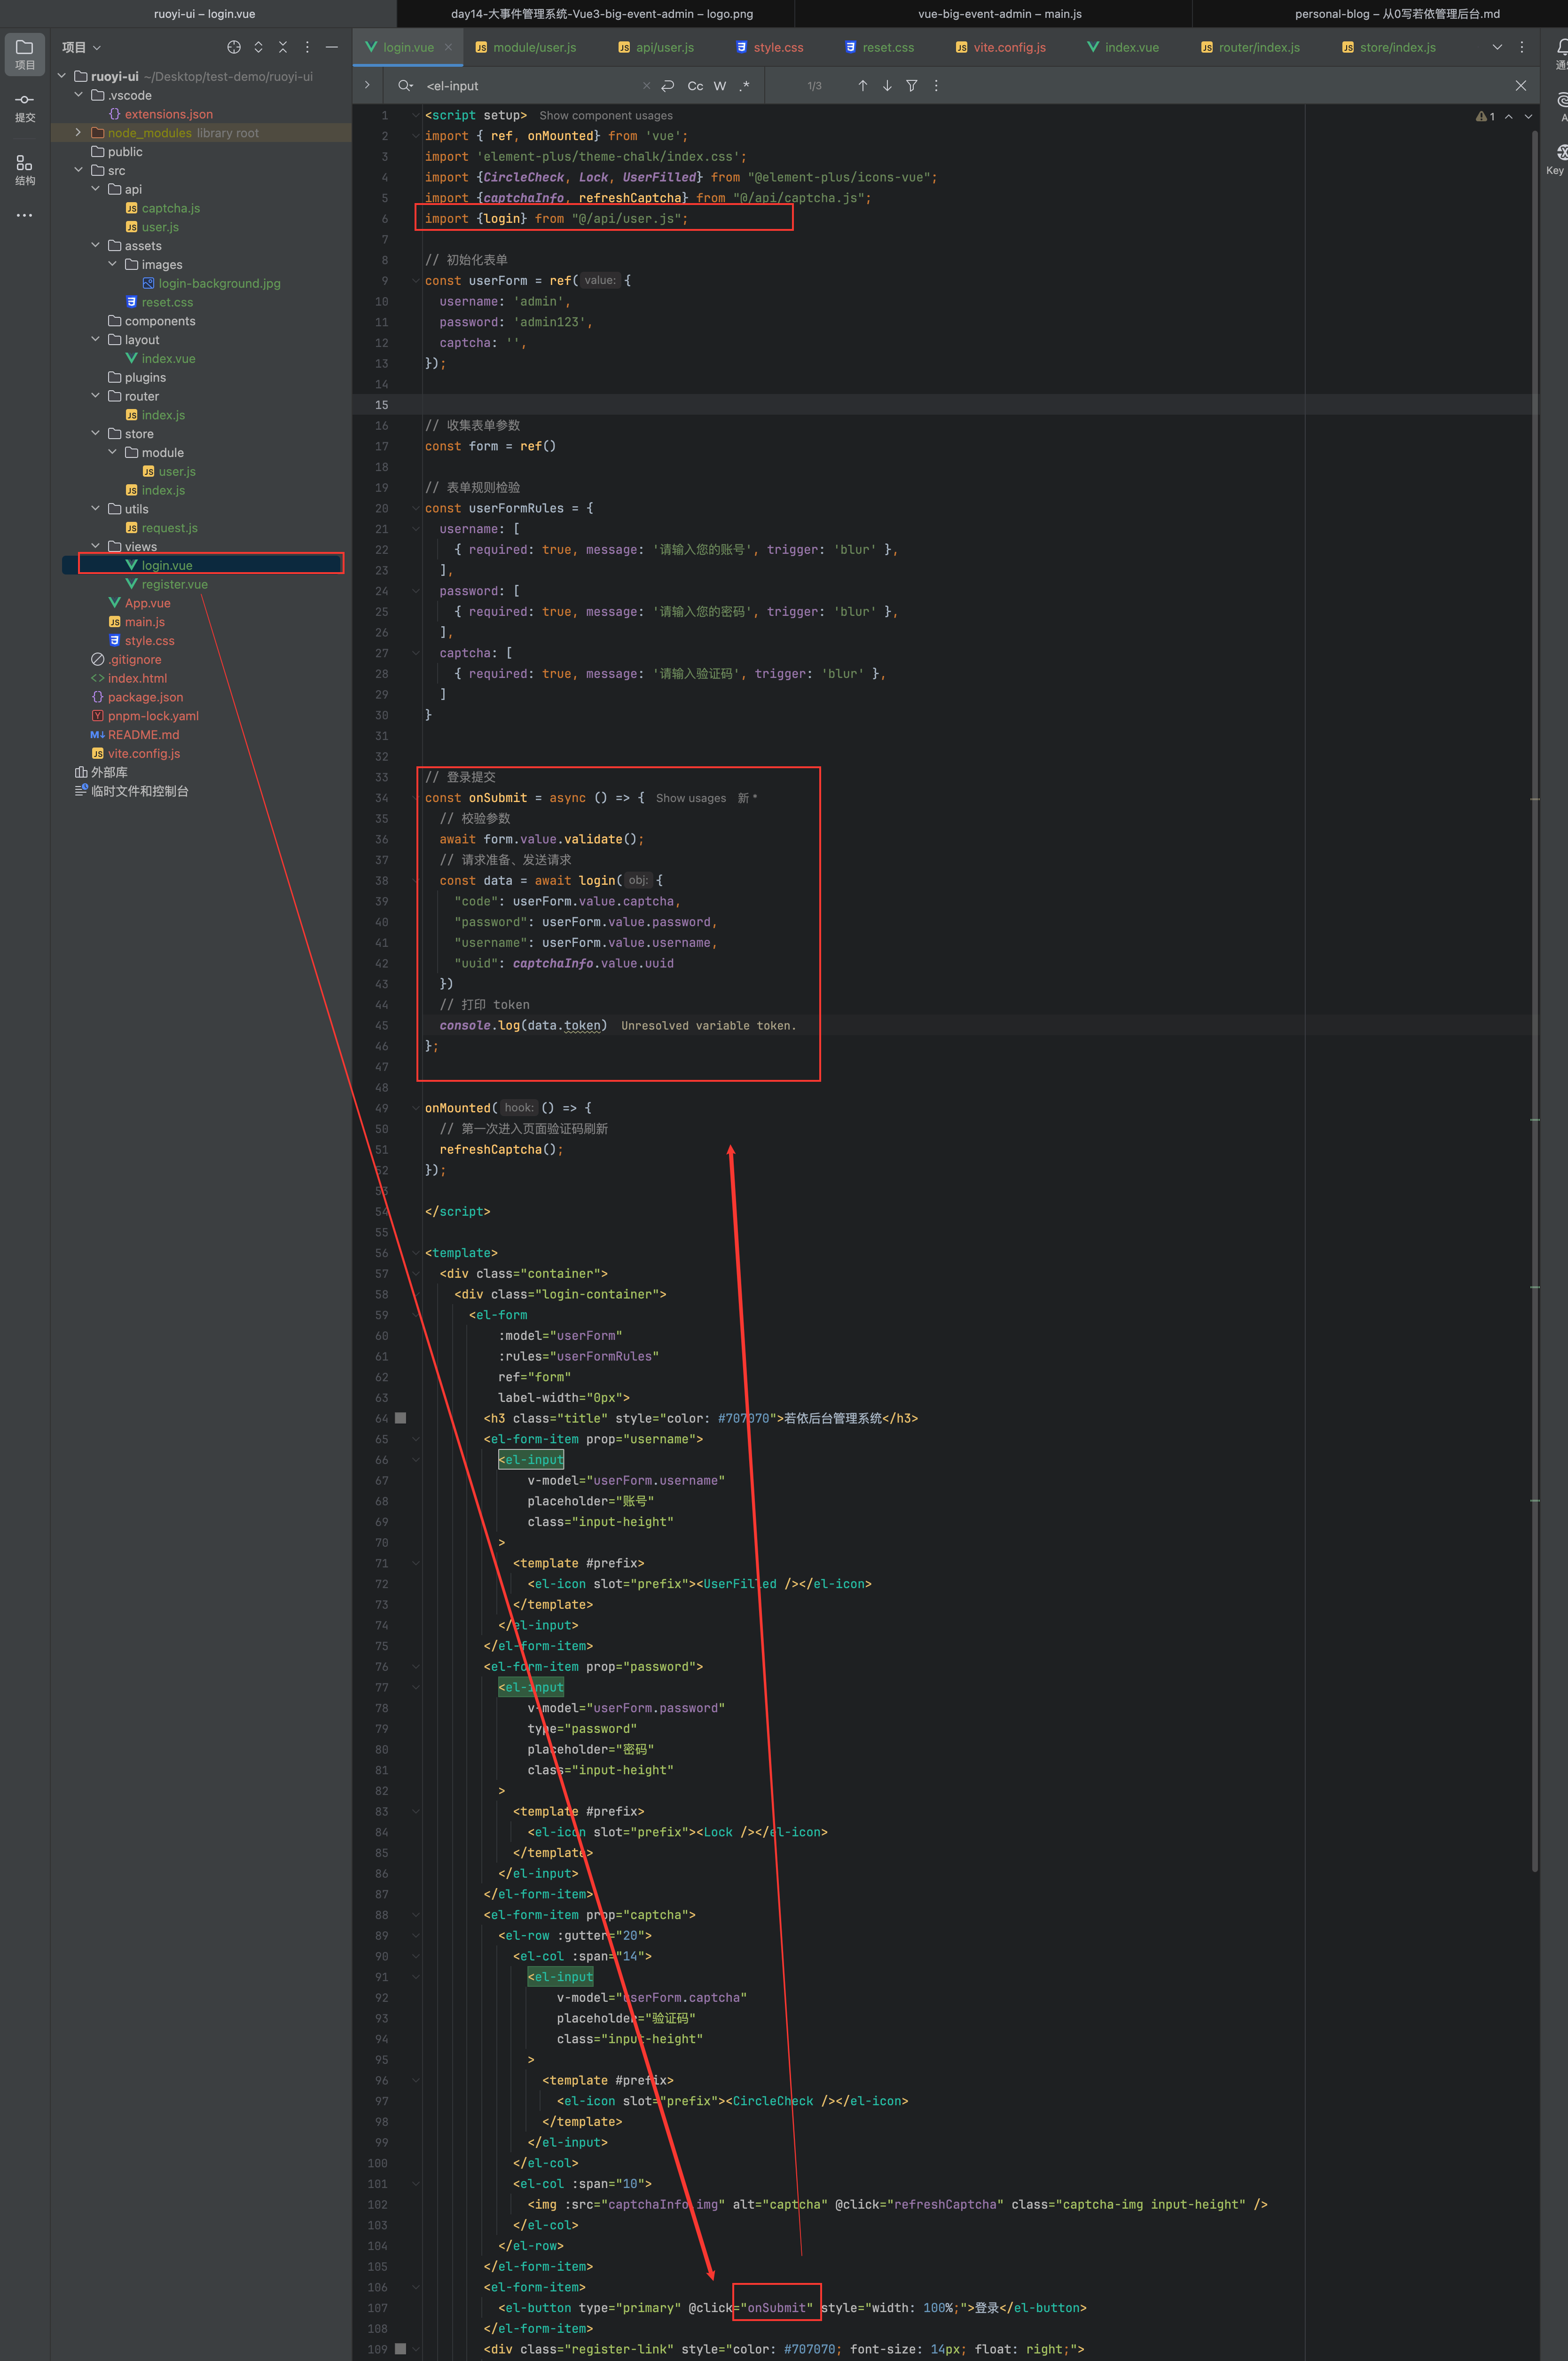
Task: Click the Show component usages hint
Action: (x=606, y=116)
